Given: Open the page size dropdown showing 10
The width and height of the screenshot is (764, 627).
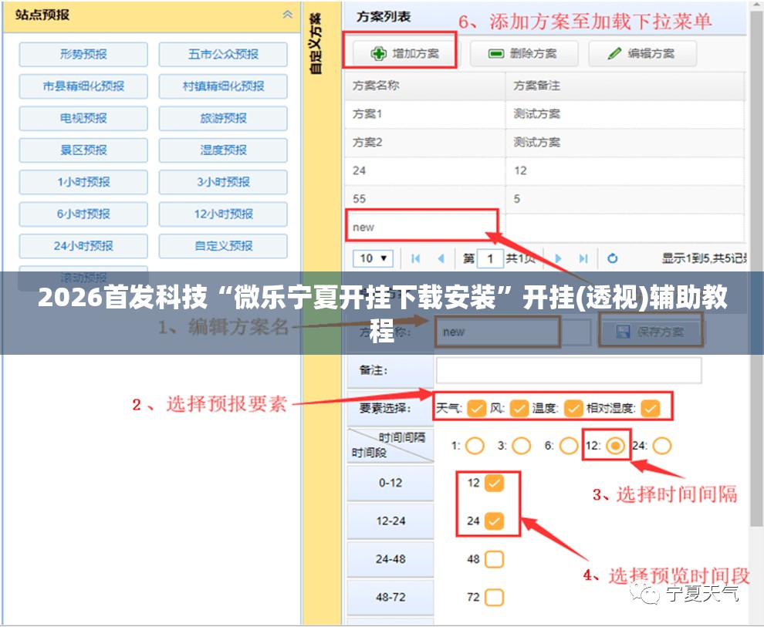Looking at the screenshot, I should 373,258.
